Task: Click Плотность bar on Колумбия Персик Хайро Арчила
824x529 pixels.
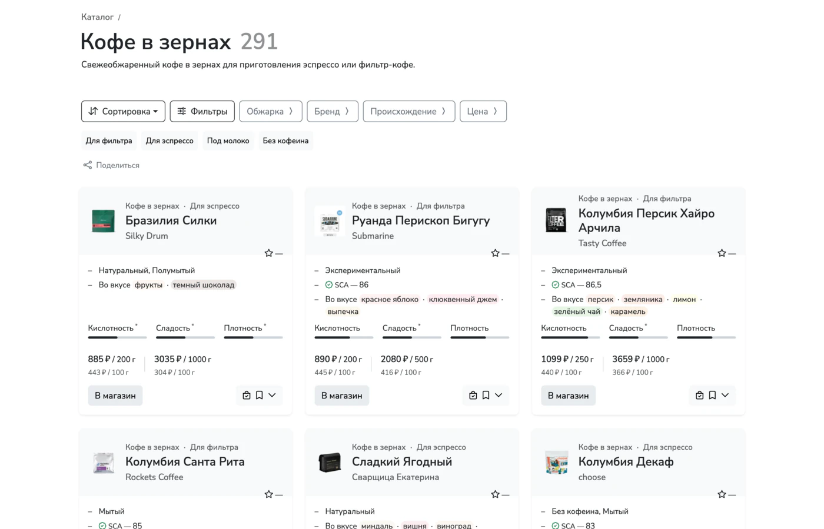Action: pyautogui.click(x=706, y=337)
